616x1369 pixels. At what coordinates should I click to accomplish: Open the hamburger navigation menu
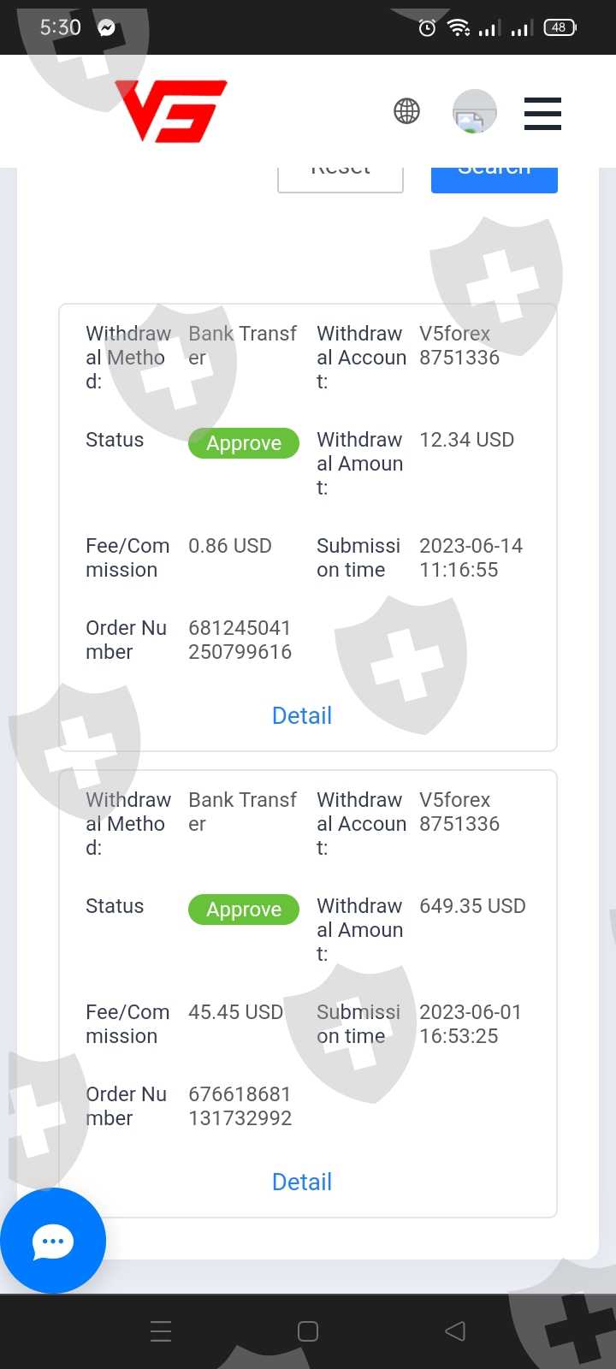[x=542, y=113]
